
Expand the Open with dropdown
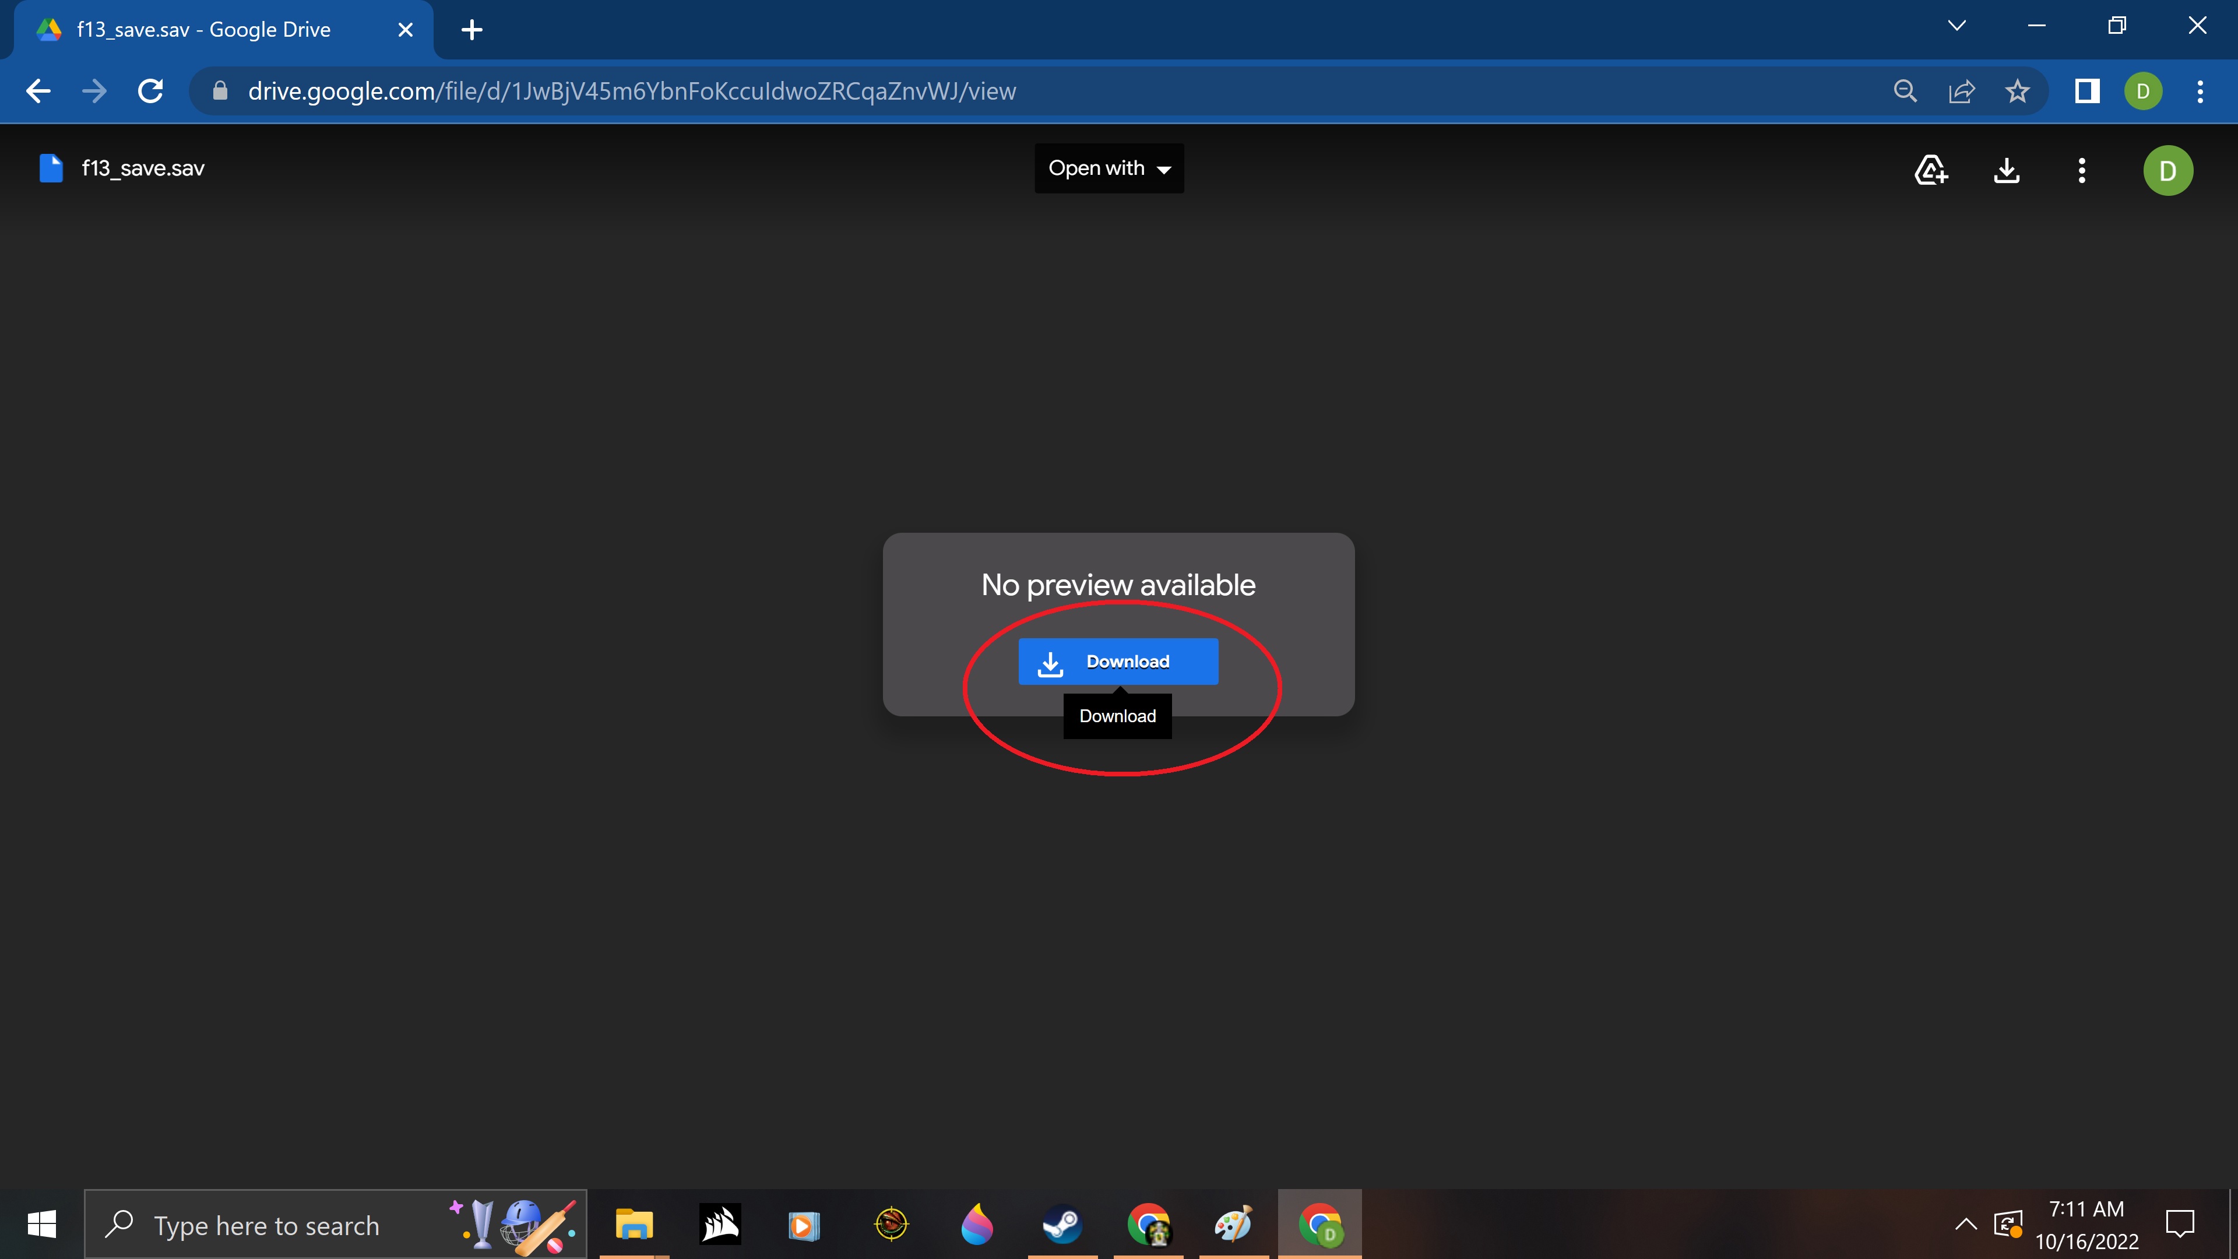[1109, 168]
